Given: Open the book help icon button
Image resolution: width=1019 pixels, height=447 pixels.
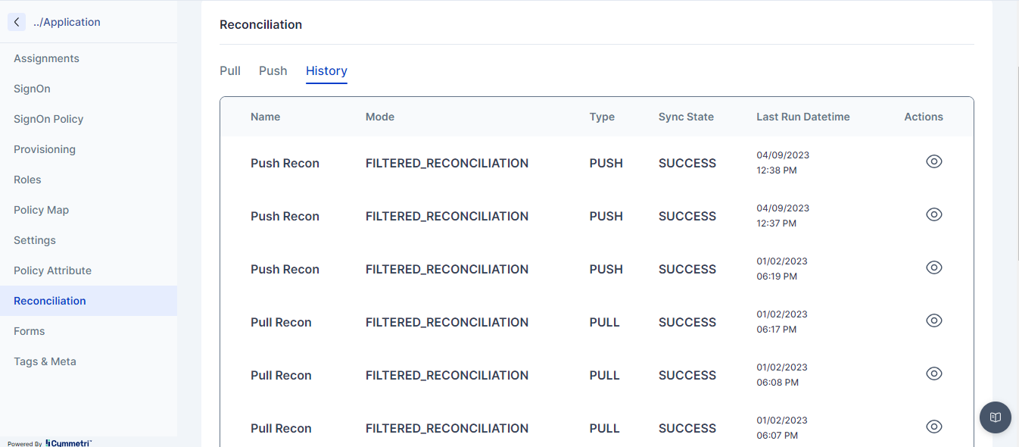Looking at the screenshot, I should click(995, 417).
